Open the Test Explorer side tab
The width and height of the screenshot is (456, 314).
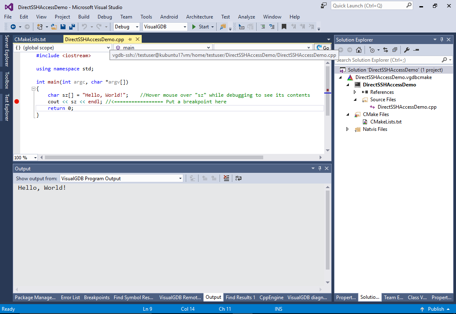coord(7,107)
